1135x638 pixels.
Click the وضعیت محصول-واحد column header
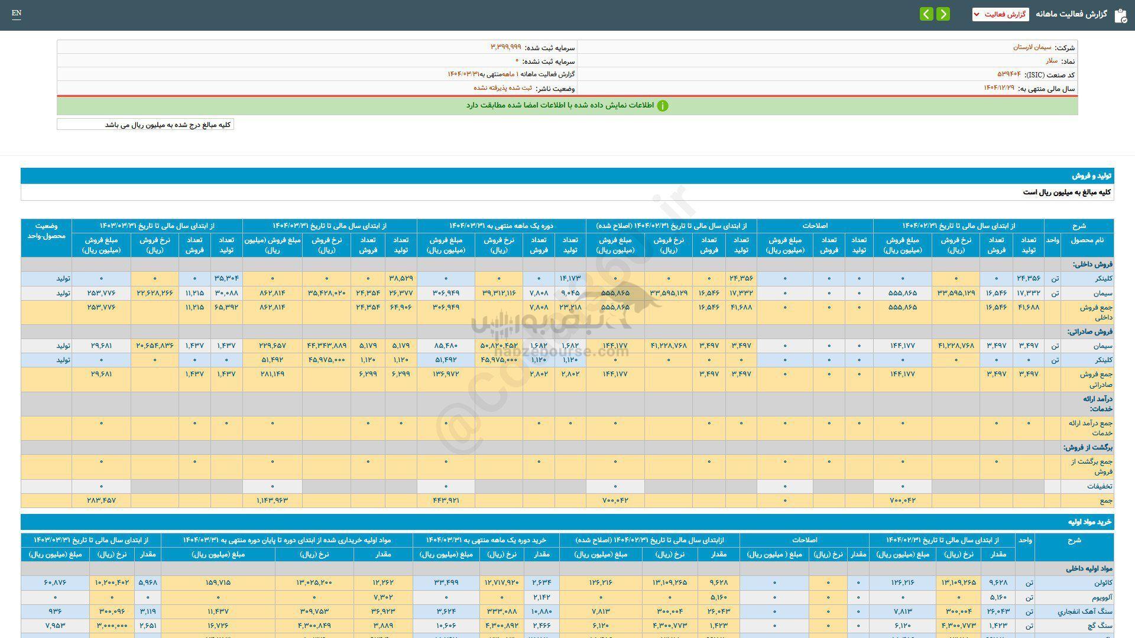point(46,231)
